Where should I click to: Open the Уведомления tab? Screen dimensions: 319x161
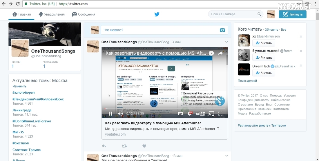click(x=51, y=14)
